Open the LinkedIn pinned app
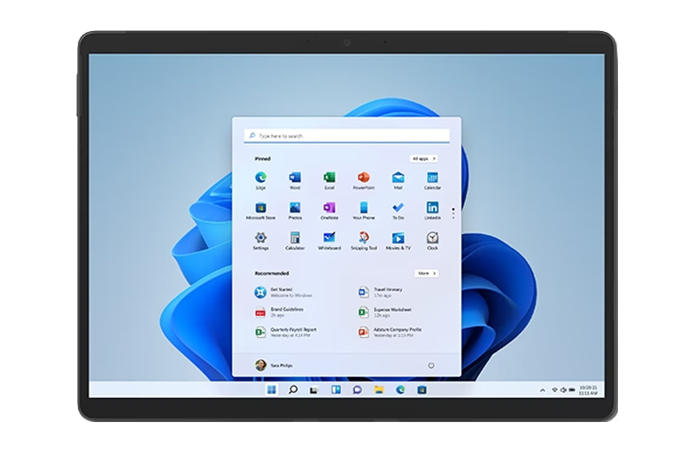Screen dimensions: 680x453 coord(432,211)
